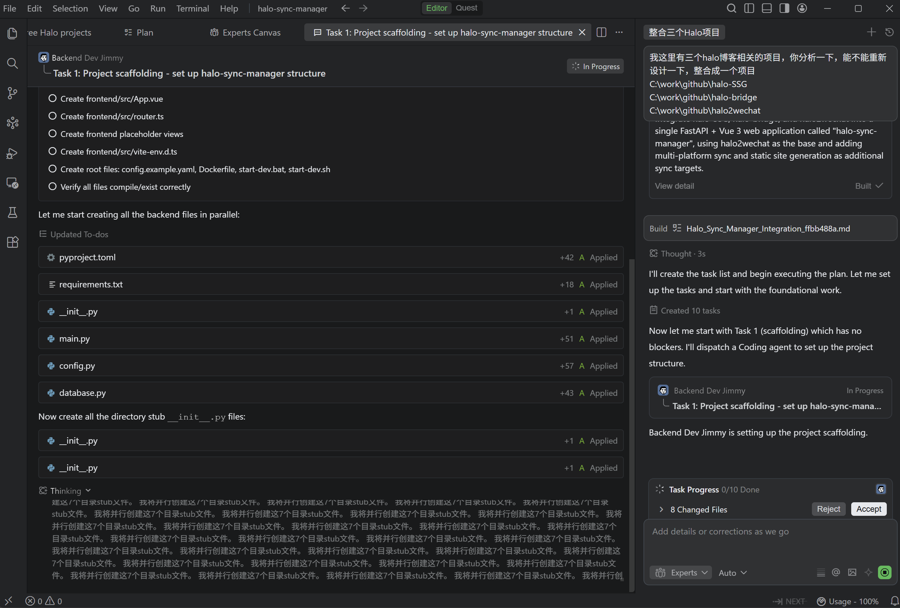This screenshot has width=900, height=608.
Task: Expand the Task Progress 0/10 Done header
Action: tap(714, 489)
